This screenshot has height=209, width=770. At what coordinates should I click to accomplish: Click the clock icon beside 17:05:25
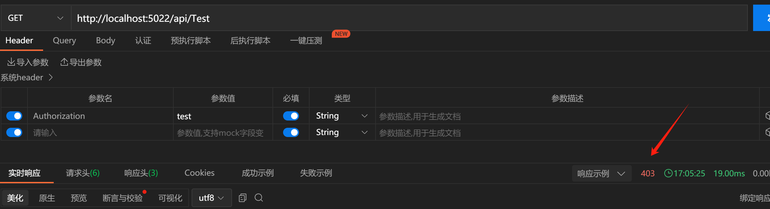(668, 173)
